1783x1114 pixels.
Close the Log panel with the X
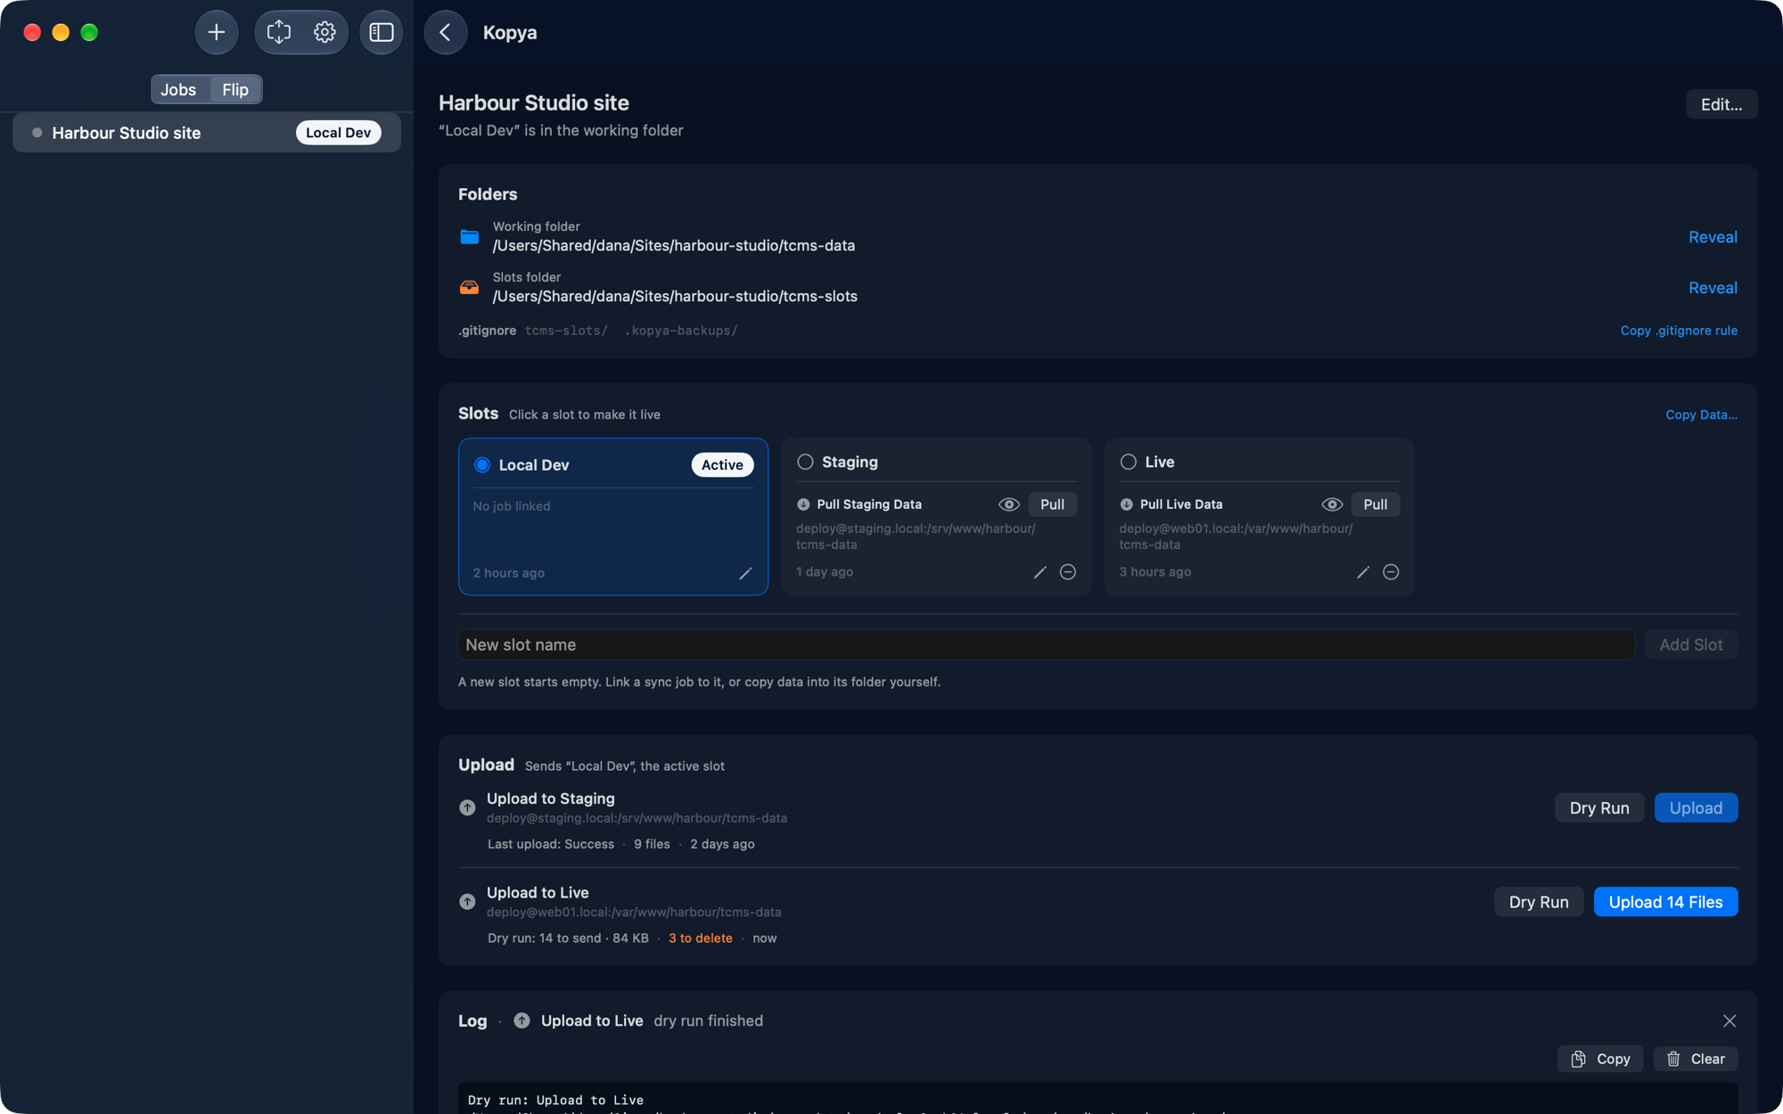[1730, 1020]
